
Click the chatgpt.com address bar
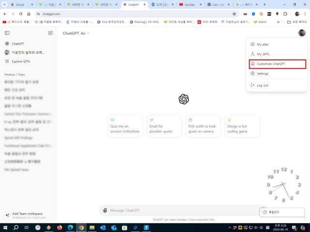coord(136,14)
